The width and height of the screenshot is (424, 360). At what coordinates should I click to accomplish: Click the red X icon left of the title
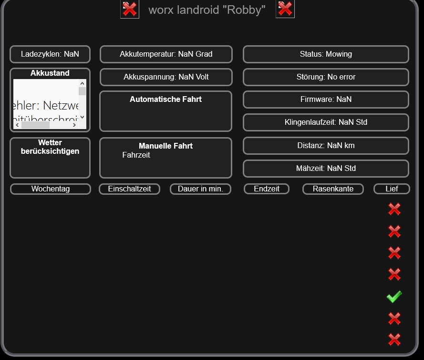[130, 9]
